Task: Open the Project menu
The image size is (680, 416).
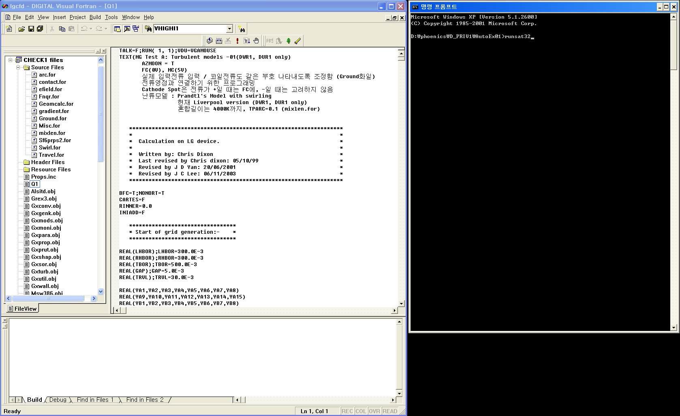Action: [x=77, y=17]
